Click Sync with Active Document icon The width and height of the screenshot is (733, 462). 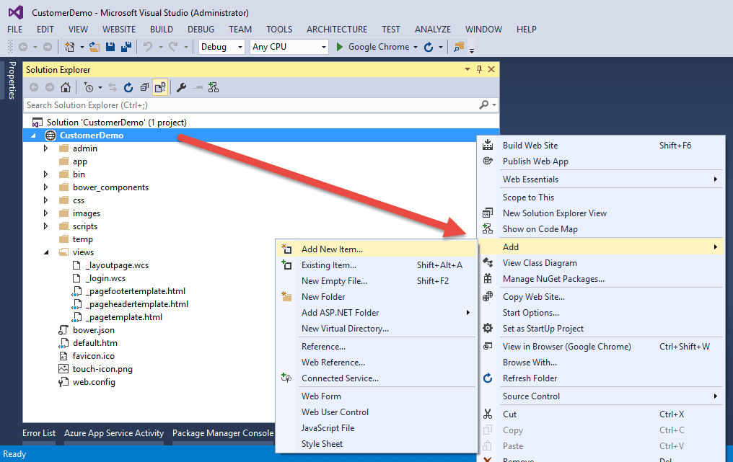point(113,87)
